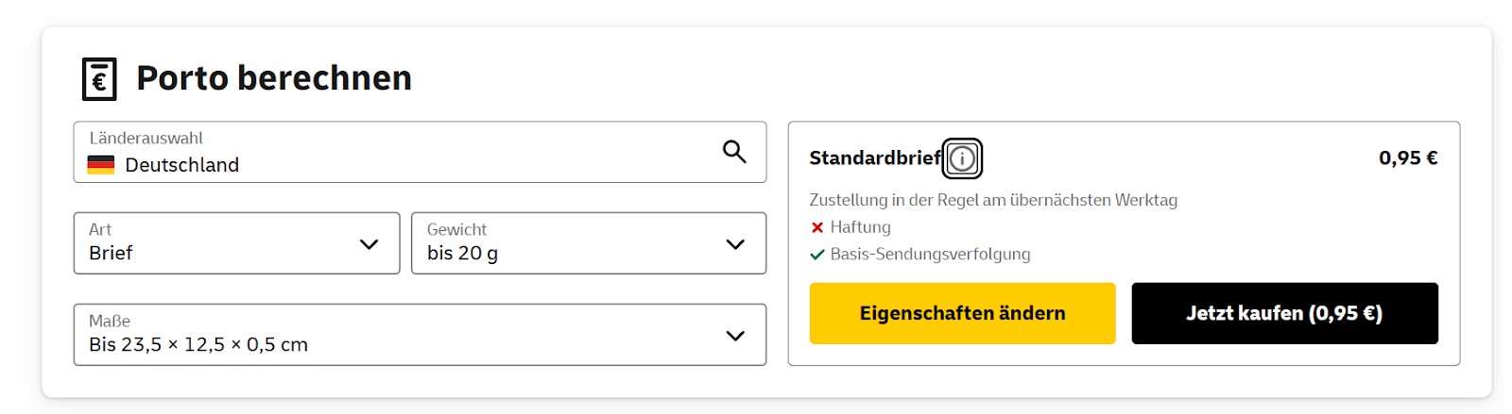The height and width of the screenshot is (414, 1512).
Task: Click the Haftung feature text
Action: click(860, 227)
